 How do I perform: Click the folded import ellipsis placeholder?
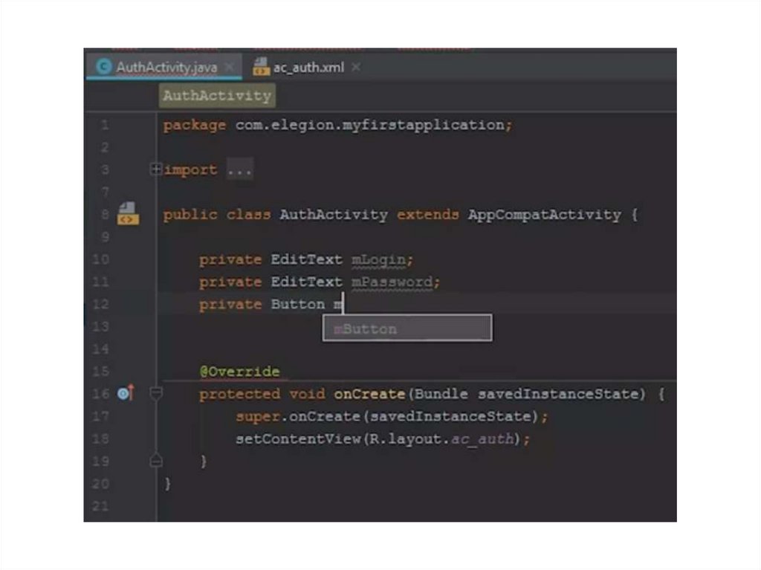(240, 170)
